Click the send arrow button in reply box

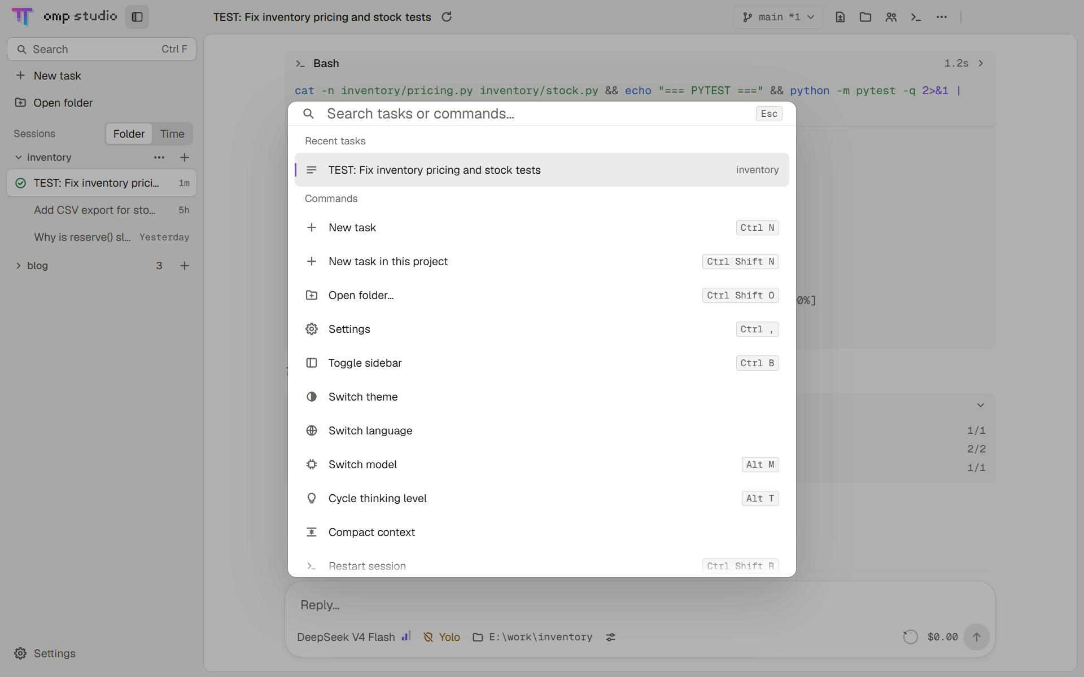coord(977,637)
